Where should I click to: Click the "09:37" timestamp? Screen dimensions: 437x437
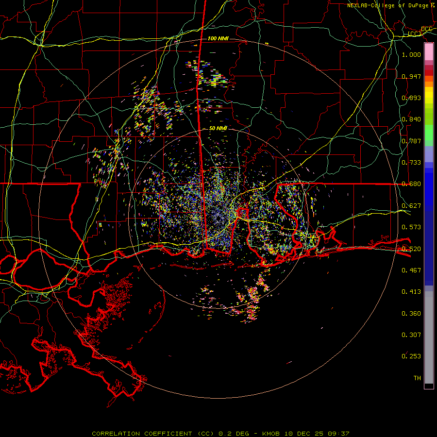(338, 434)
